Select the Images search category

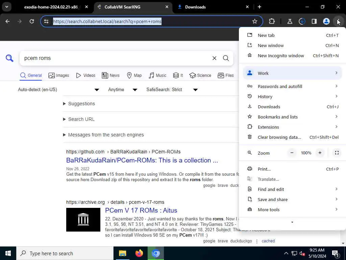59,75
